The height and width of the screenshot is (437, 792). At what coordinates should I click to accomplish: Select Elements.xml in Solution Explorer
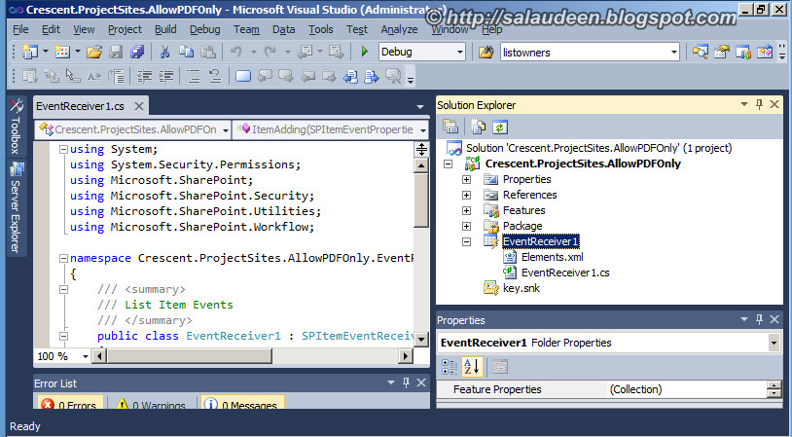pyautogui.click(x=552, y=257)
